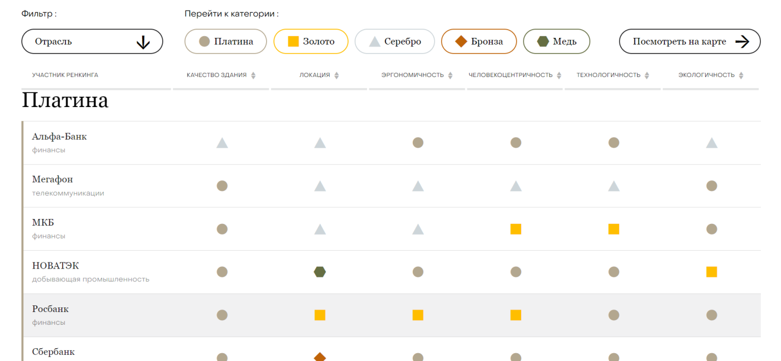Jump to the Серебро category
The width and height of the screenshot is (781, 361).
[x=394, y=42]
